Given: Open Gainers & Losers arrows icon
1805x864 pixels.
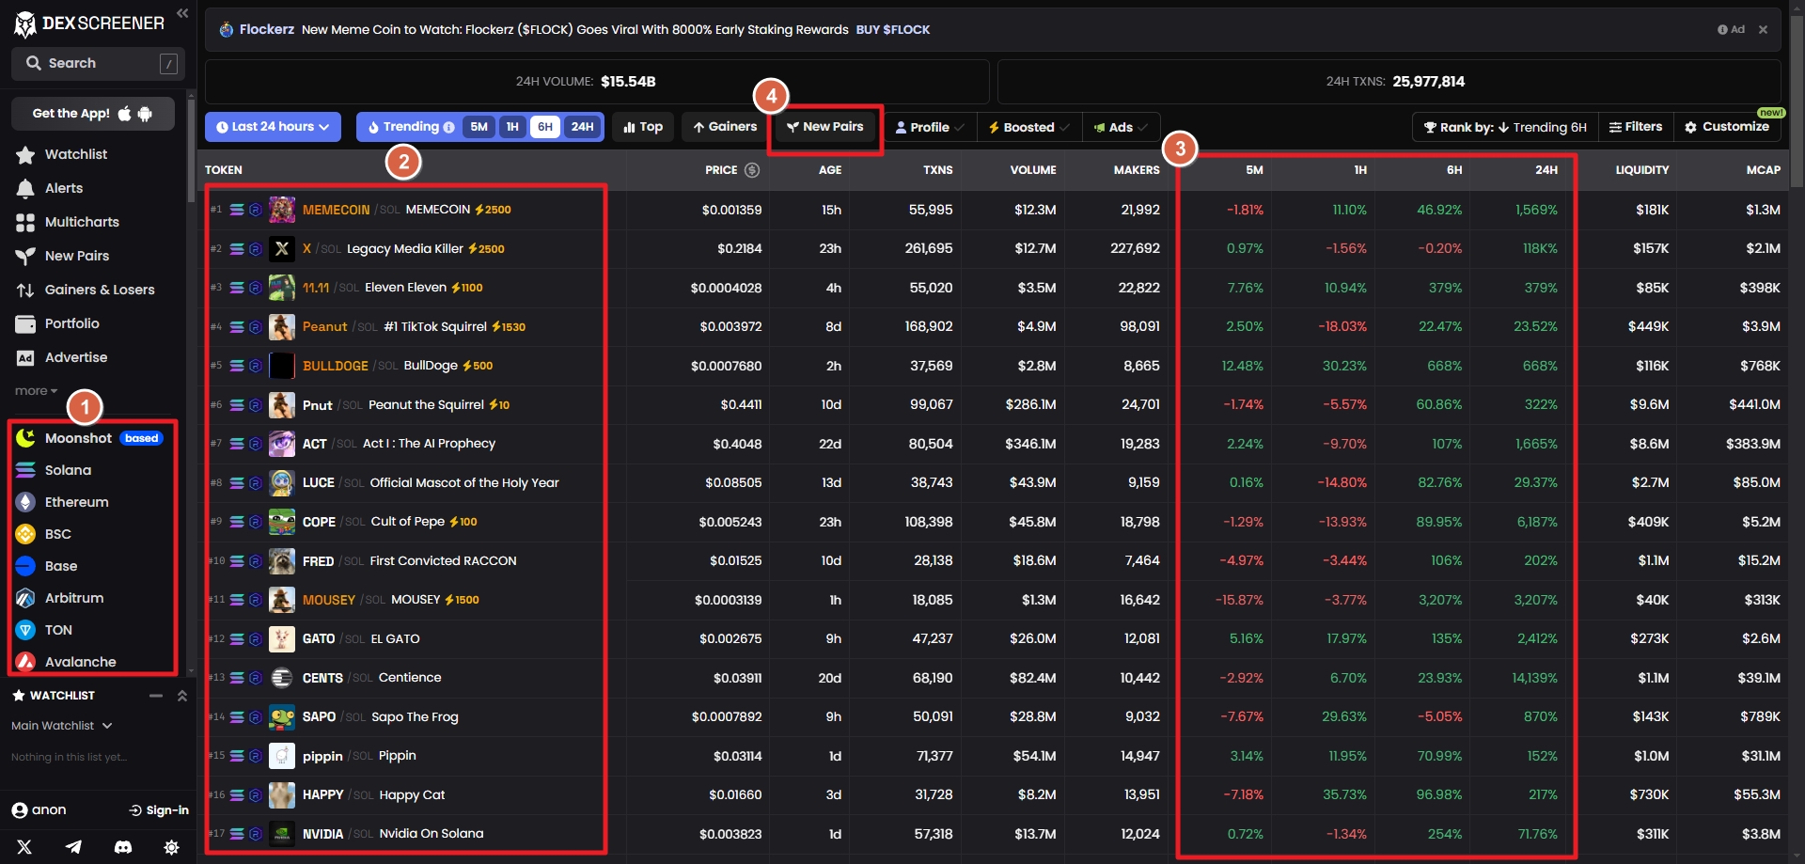Looking at the screenshot, I should pyautogui.click(x=25, y=290).
